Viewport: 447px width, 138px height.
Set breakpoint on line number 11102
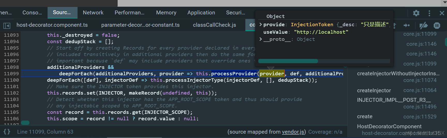[11, 93]
